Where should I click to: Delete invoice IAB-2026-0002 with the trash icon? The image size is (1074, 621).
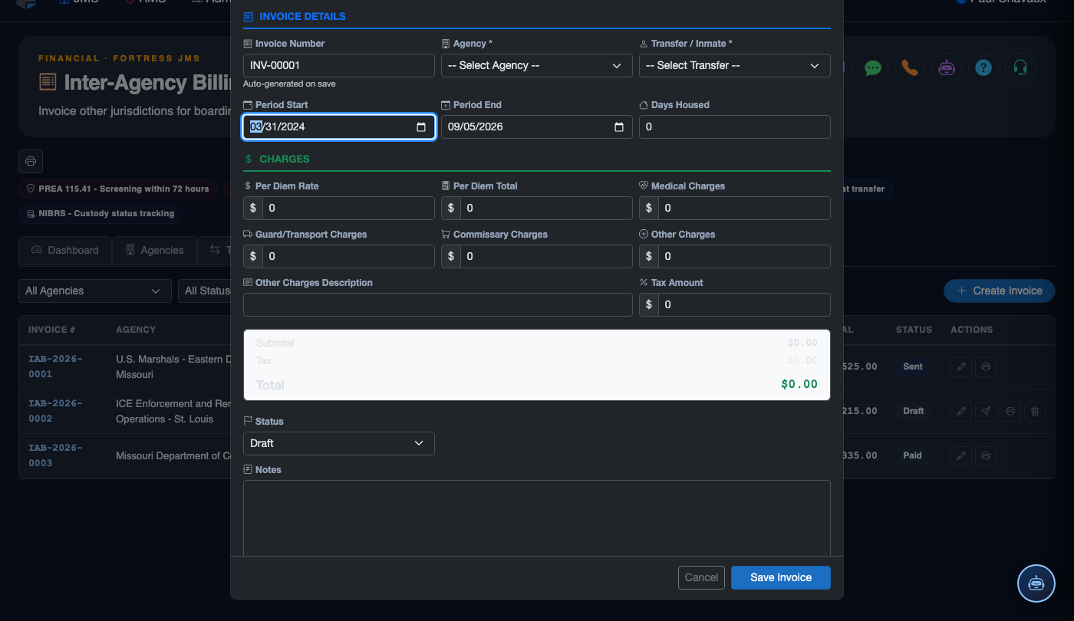click(1035, 412)
